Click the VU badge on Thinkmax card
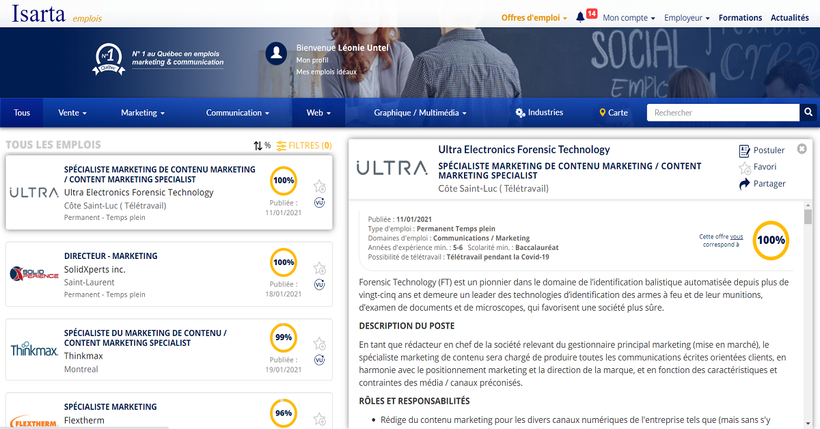Image resolution: width=820 pixels, height=429 pixels. [319, 359]
